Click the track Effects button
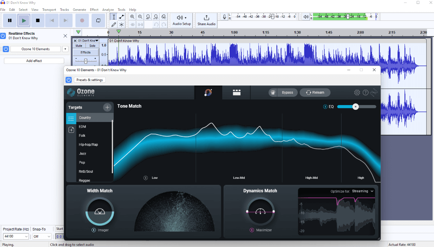This screenshot has height=247, width=434. [85, 53]
